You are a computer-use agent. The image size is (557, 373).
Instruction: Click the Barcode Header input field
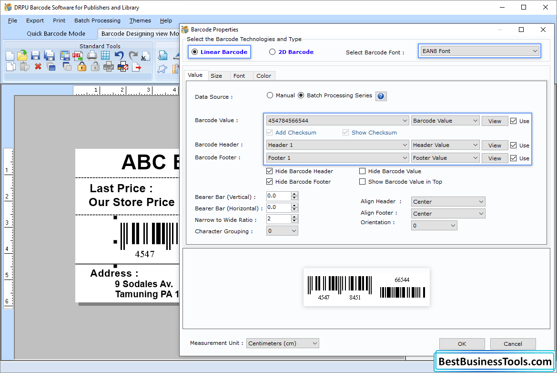[x=334, y=145]
